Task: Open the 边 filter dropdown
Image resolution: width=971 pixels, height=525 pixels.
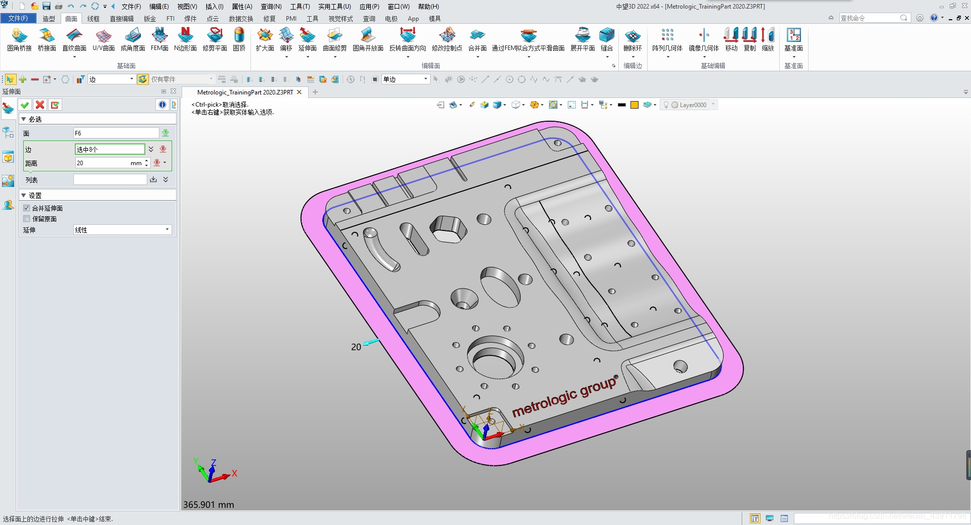Action: point(132,79)
